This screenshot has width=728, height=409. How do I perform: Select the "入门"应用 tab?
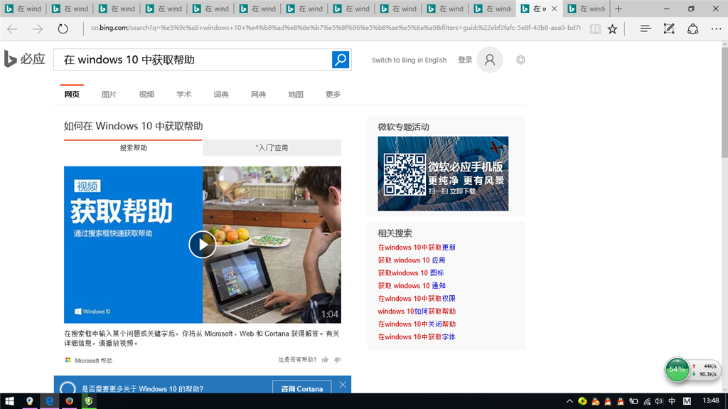coord(272,147)
